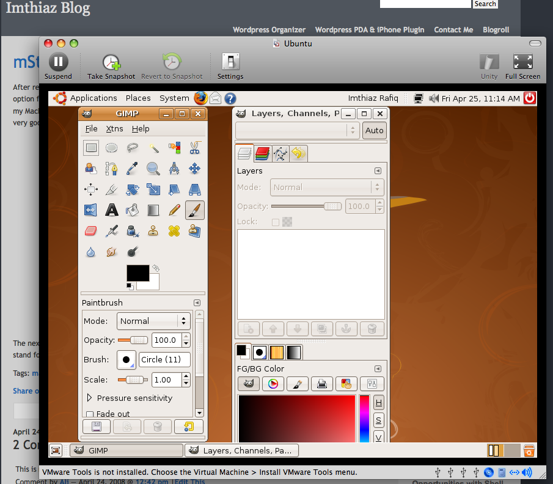This screenshot has height=484, width=553.
Task: Tick the Fade out checkbox
Action: [90, 414]
